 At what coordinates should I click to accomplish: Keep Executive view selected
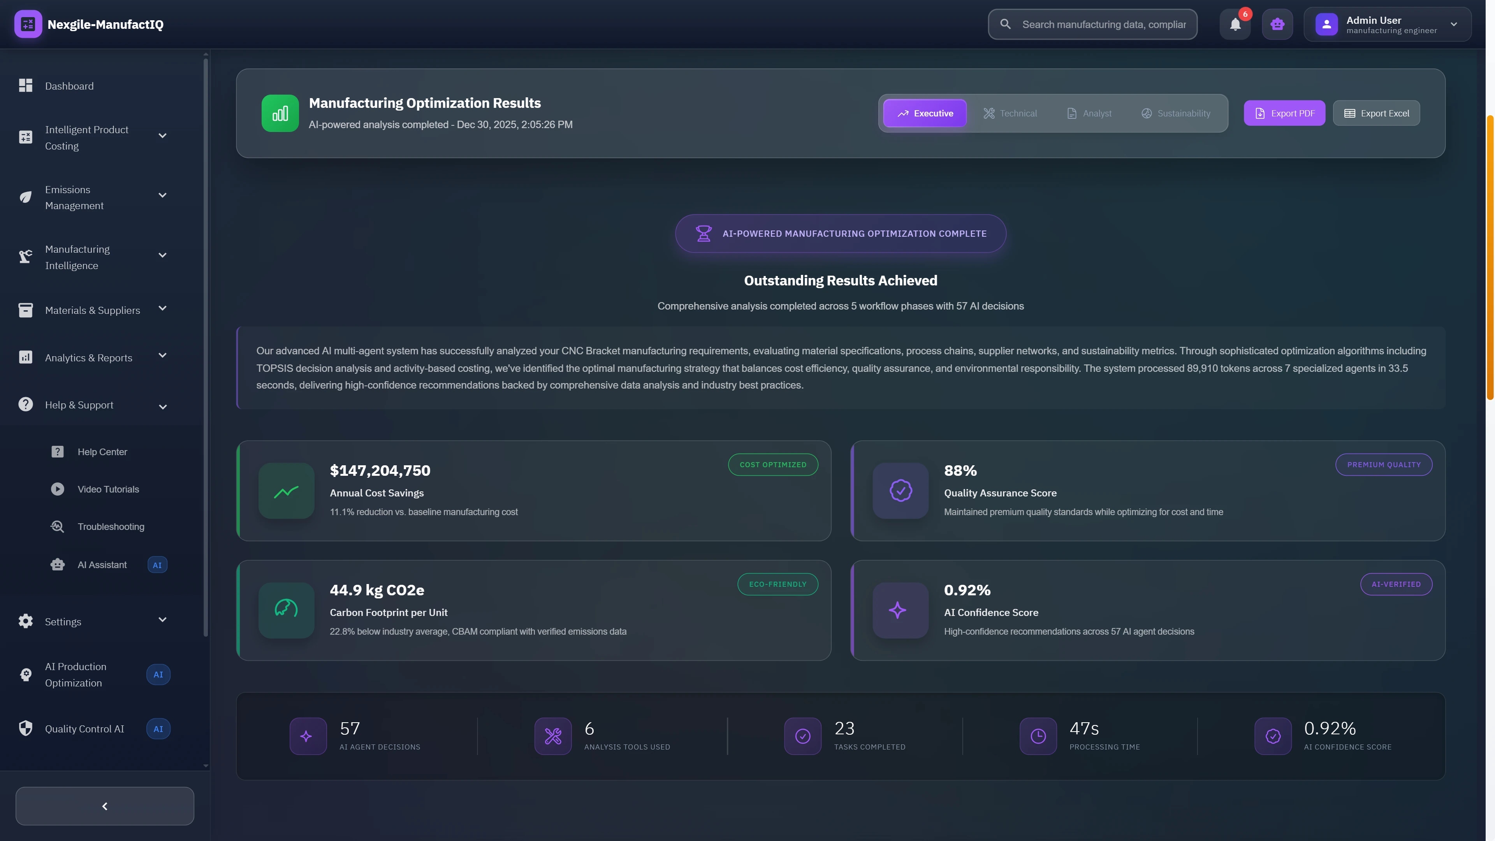click(925, 113)
